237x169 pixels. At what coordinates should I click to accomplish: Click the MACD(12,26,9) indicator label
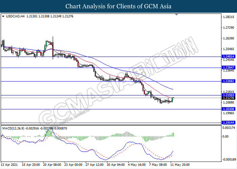tap(13, 128)
